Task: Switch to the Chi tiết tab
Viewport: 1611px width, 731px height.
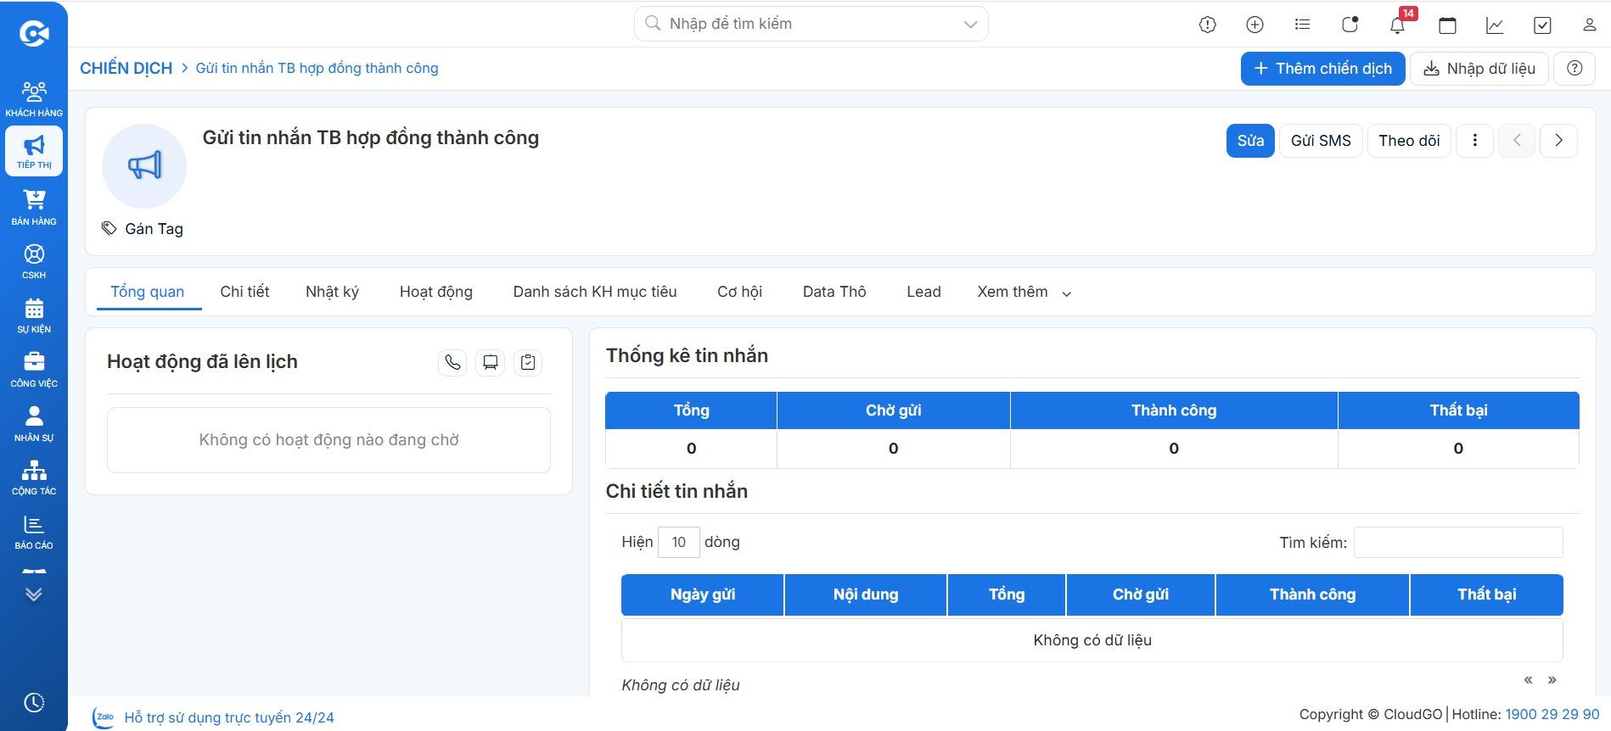Action: point(244,292)
